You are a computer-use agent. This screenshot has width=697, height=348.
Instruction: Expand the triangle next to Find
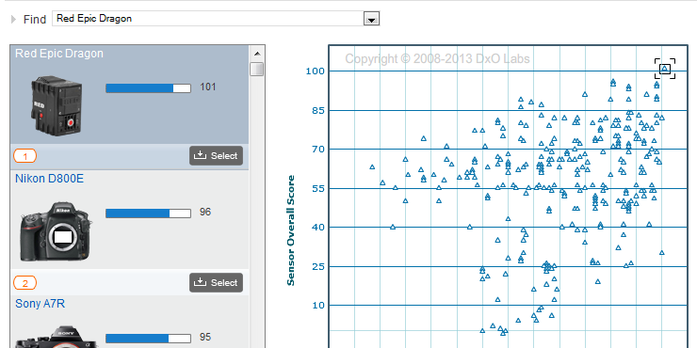(x=14, y=19)
